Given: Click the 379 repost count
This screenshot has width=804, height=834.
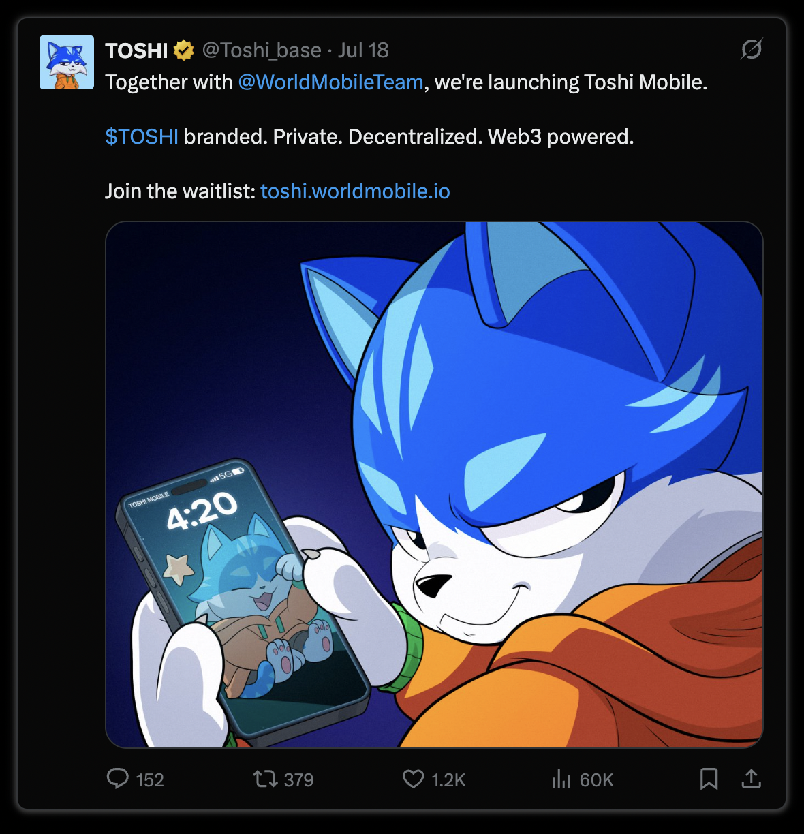Looking at the screenshot, I should pyautogui.click(x=298, y=779).
